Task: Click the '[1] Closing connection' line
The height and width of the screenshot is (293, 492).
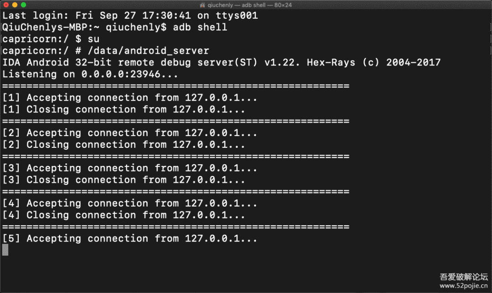Action: tap(123, 110)
